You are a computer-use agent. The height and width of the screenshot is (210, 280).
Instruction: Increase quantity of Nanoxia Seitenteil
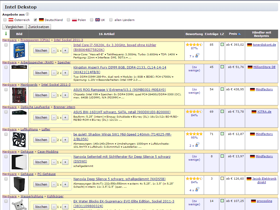(x=65, y=162)
